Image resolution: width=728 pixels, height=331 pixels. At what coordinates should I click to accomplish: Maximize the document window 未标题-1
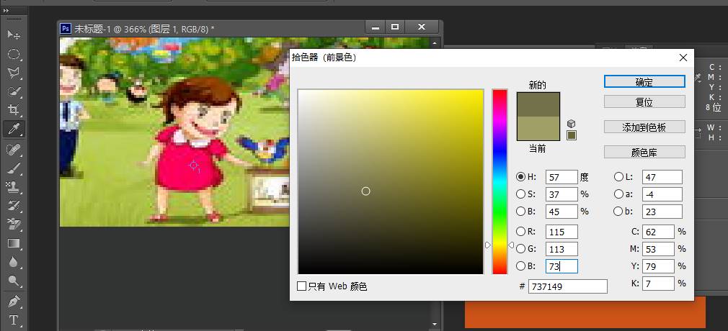(395, 27)
